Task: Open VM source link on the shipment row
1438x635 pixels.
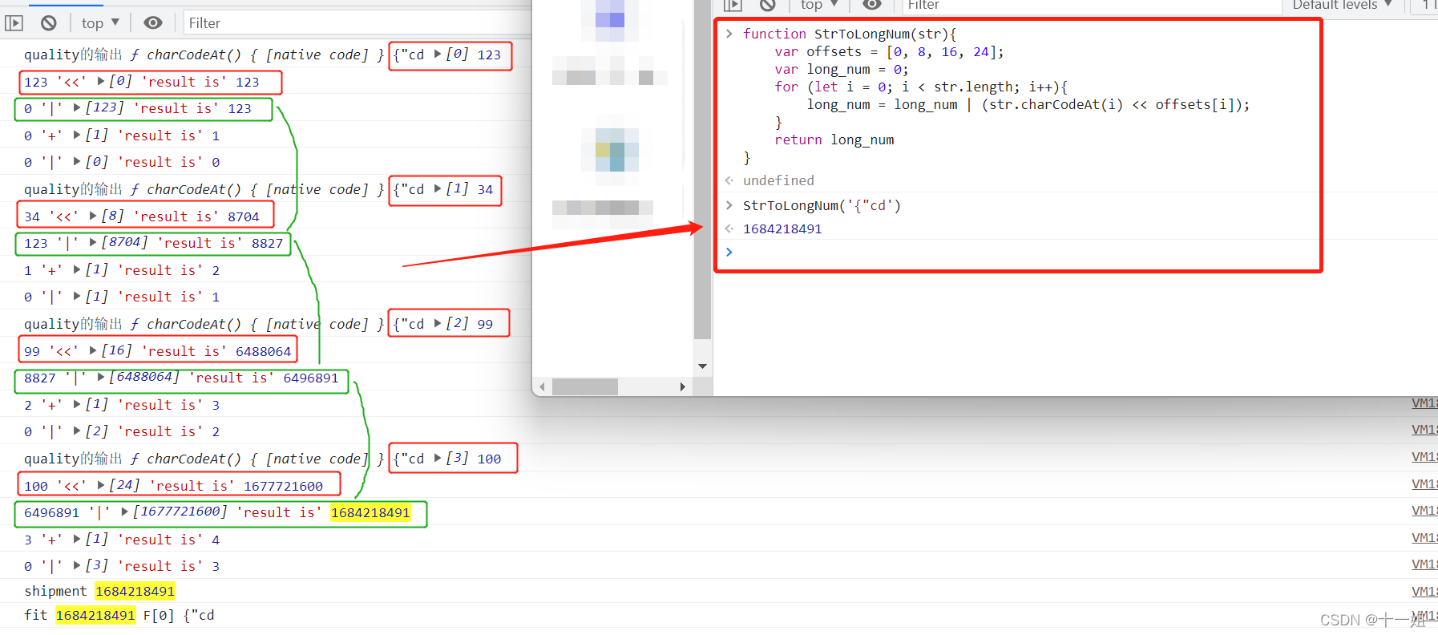Action: (1424, 591)
